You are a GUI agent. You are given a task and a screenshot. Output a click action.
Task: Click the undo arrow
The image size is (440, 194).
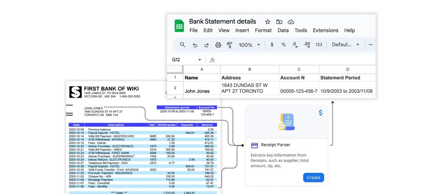(195, 45)
